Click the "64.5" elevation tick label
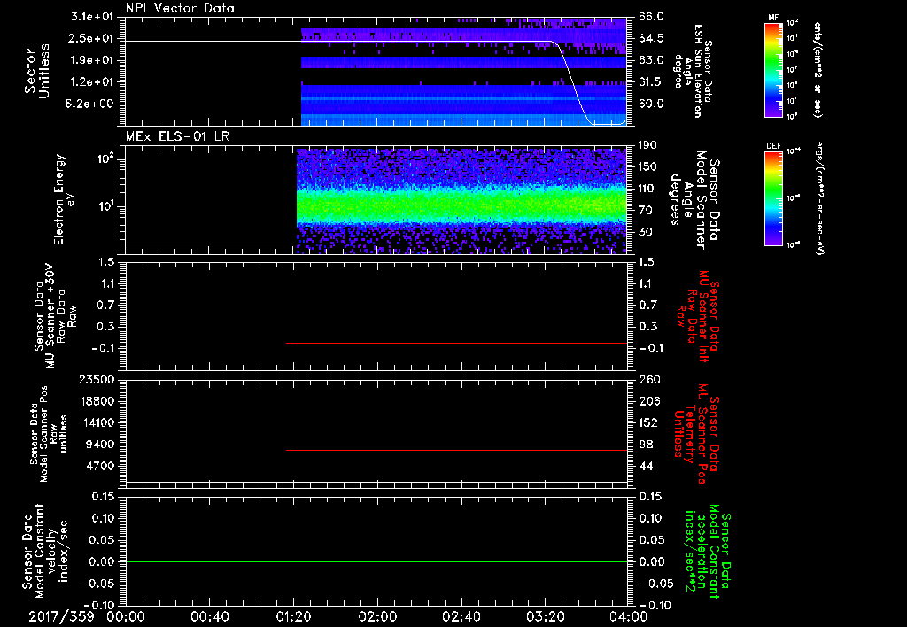Viewport: 907px width, 627px height. point(651,38)
